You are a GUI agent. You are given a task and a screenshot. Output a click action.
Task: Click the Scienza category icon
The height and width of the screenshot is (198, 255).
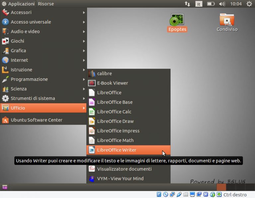5,89
